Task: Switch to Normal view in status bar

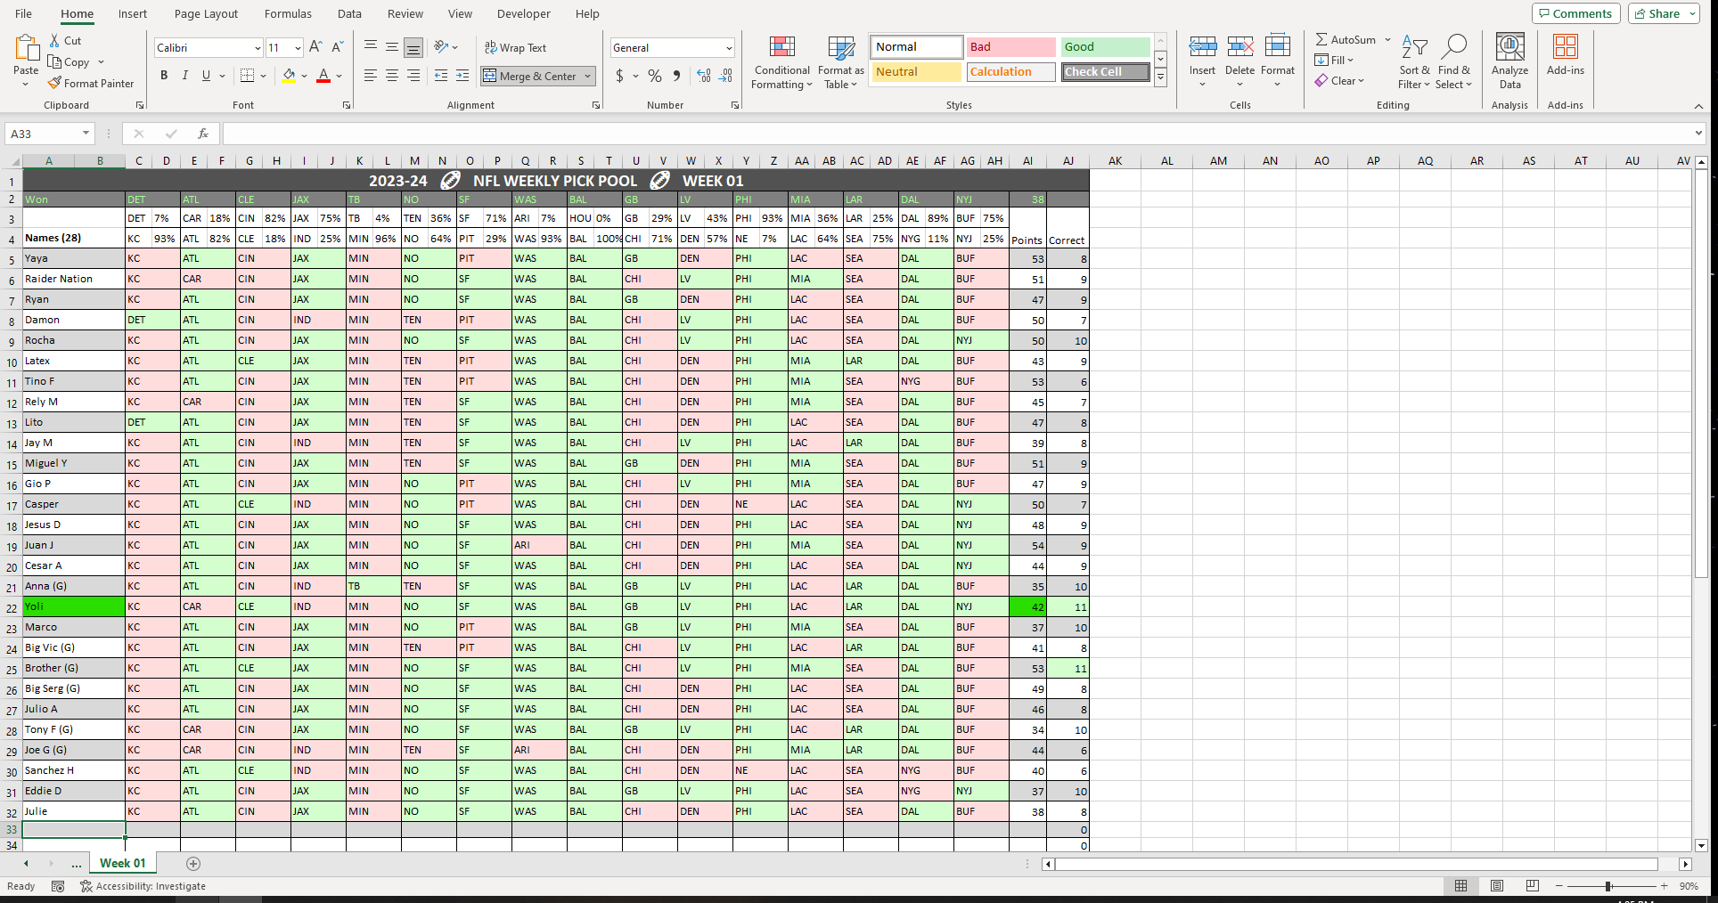Action: (1461, 886)
